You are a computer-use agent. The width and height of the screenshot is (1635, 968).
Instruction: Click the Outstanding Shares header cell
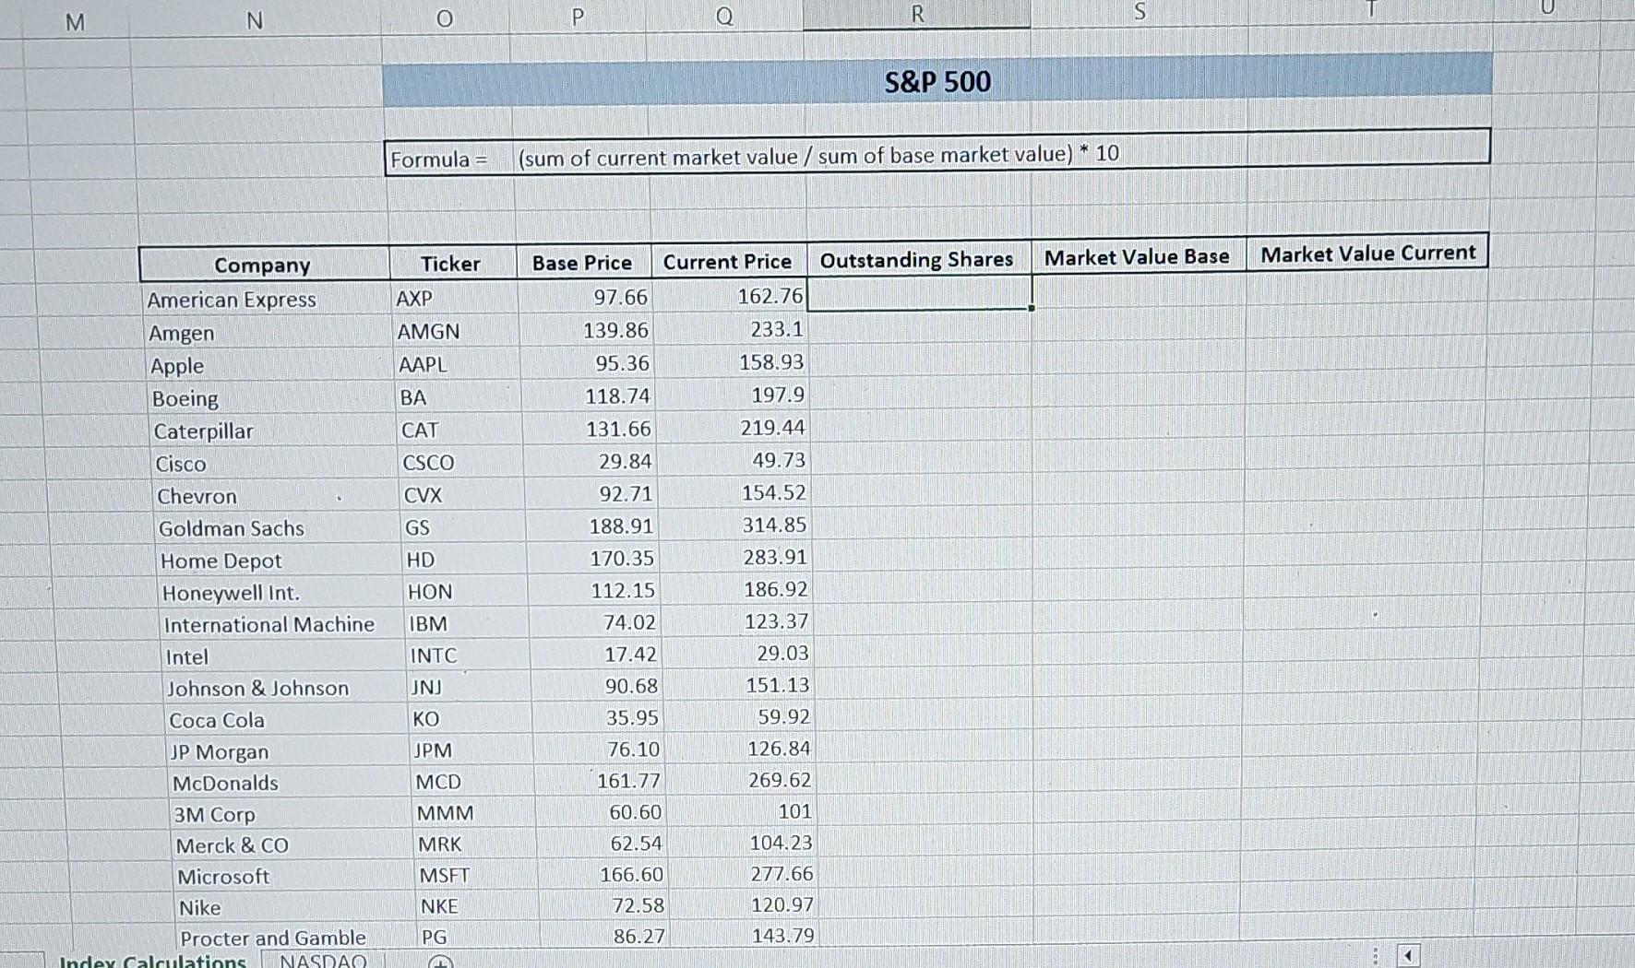click(x=917, y=259)
